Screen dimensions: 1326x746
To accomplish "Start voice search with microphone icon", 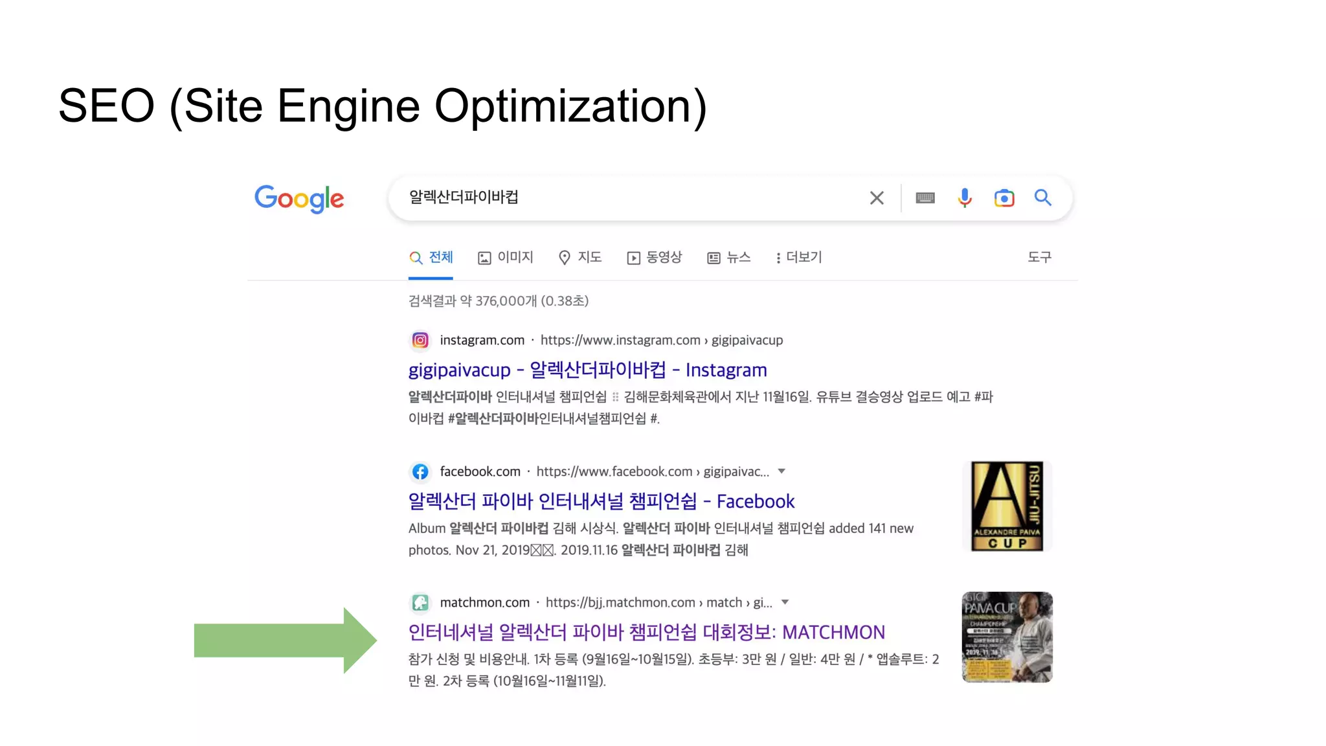I will (965, 198).
